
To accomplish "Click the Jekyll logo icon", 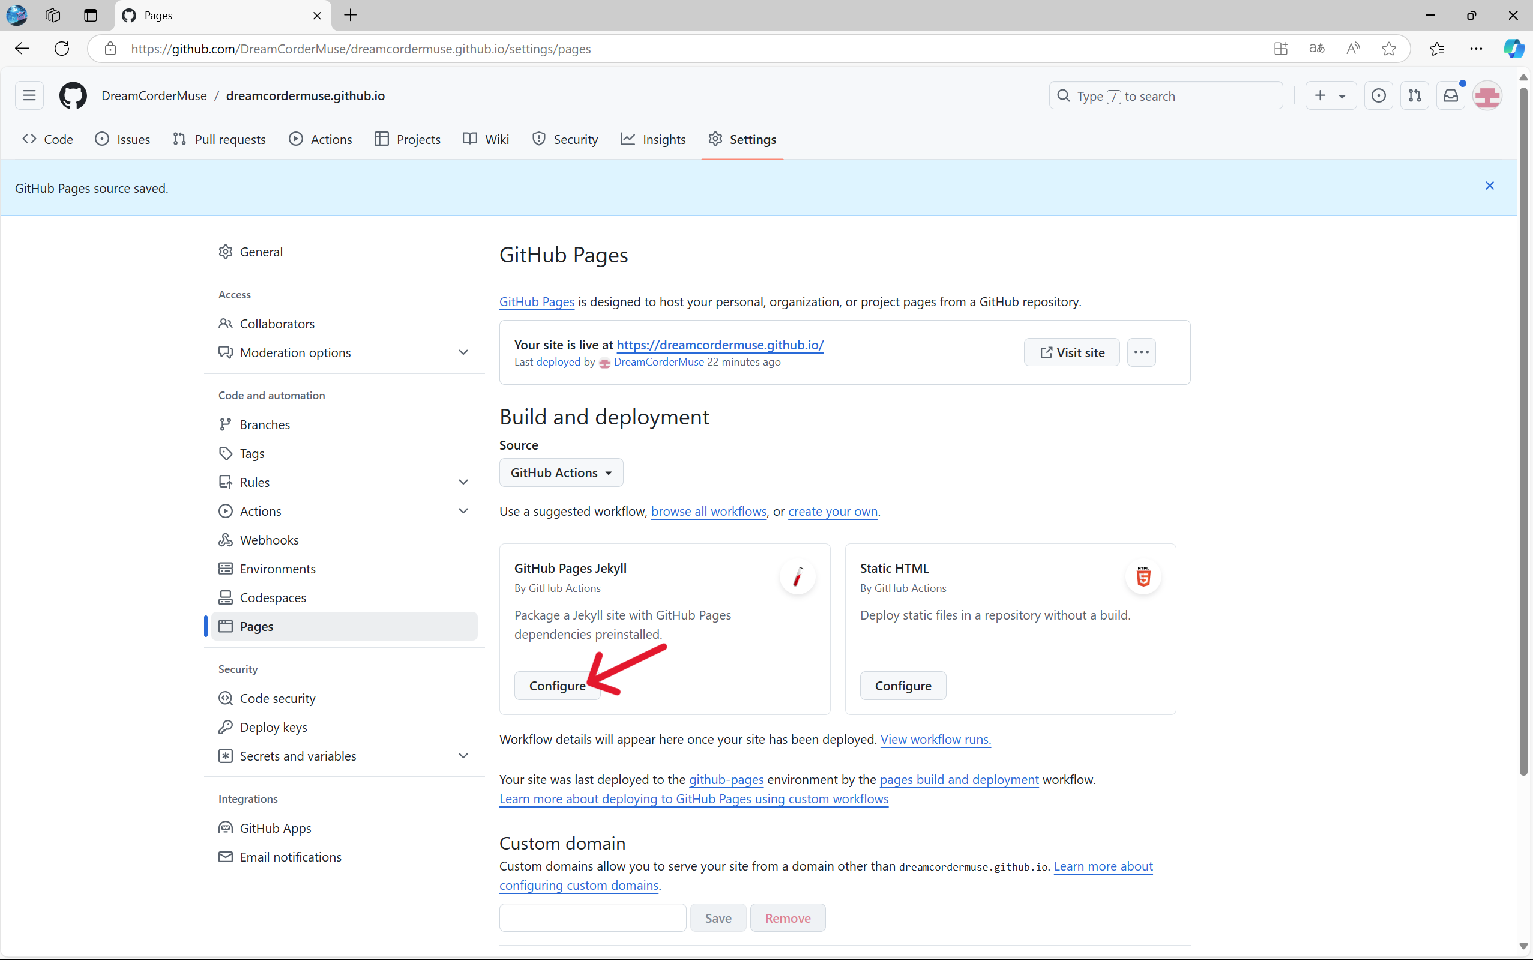I will pos(797,576).
